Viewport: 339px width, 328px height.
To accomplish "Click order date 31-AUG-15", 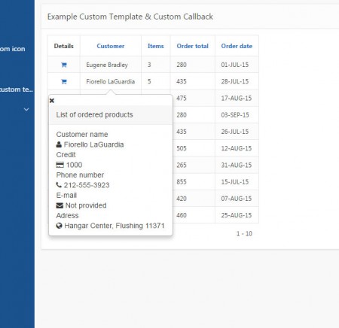I will [237, 165].
